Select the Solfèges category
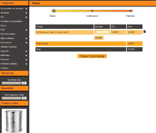This screenshot has height=133, width=156. pyautogui.click(x=5, y=68)
